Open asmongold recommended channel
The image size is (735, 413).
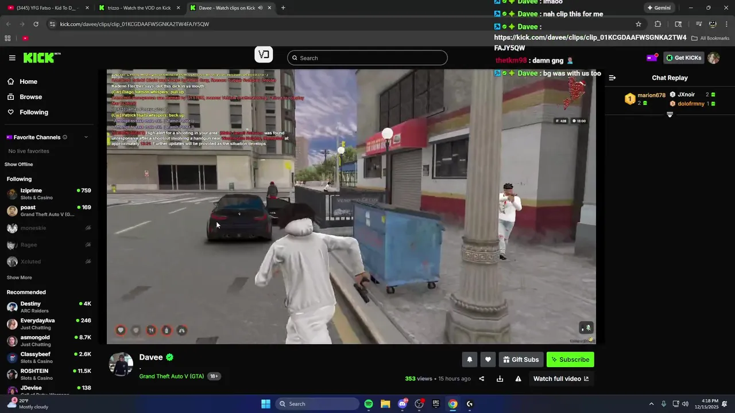(x=49, y=341)
